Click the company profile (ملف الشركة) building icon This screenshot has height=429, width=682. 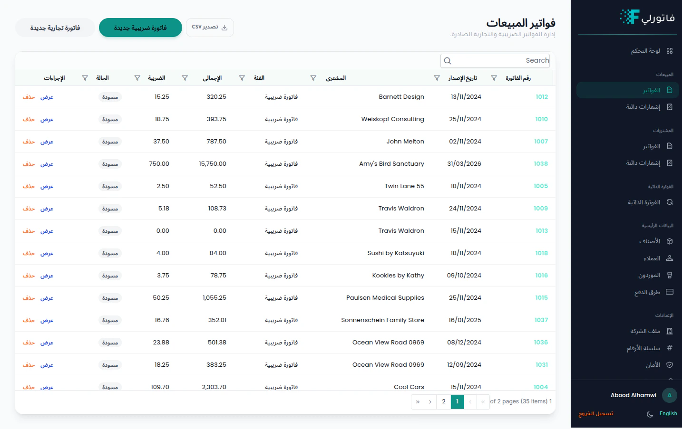[670, 331]
